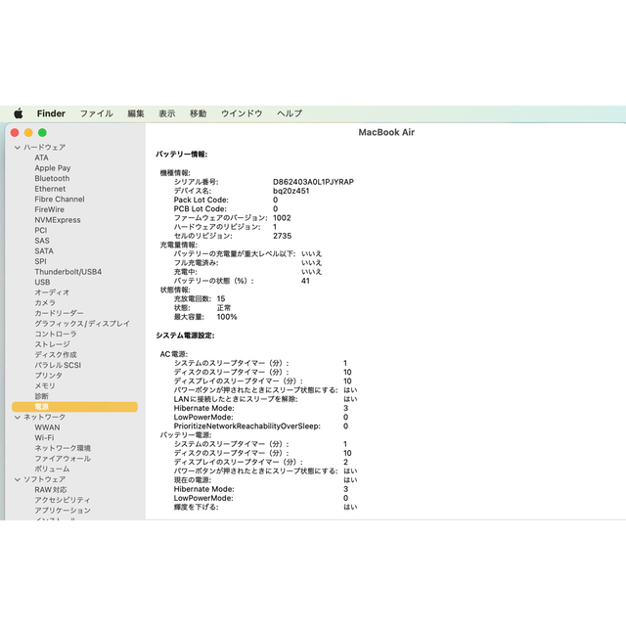This screenshot has width=626, height=626.
Task: Select グラフィックス/ディスプレイ in the sidebar
Action: [x=82, y=324]
